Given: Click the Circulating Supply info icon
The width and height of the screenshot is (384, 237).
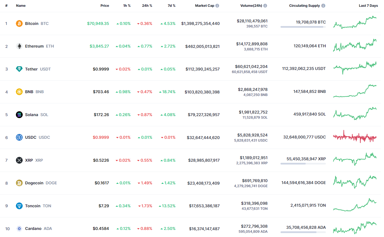Looking at the screenshot, I should (x=323, y=6).
